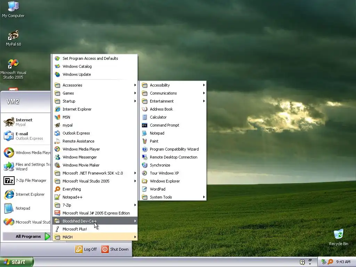This screenshot has height=267, width=356.
Task: Open the Accessories folder entry
Action: 95,85
